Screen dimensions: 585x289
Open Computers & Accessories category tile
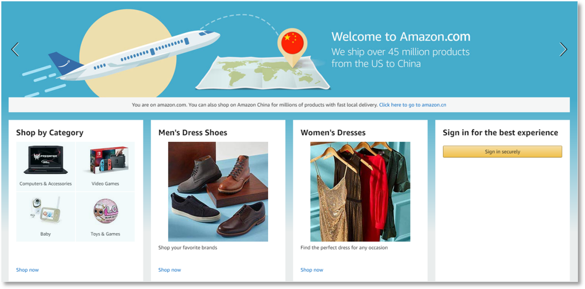(46, 166)
